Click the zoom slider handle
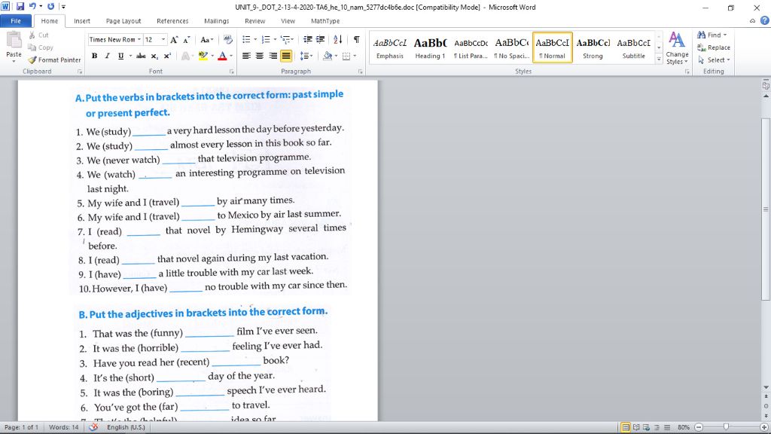Image resolution: width=771 pixels, height=434 pixels. pos(726,427)
